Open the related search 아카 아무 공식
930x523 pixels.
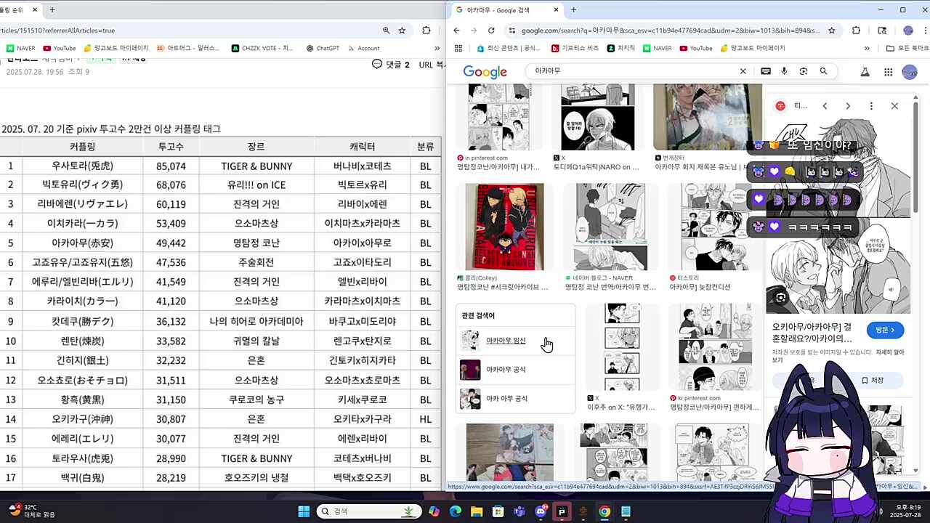(x=515, y=399)
